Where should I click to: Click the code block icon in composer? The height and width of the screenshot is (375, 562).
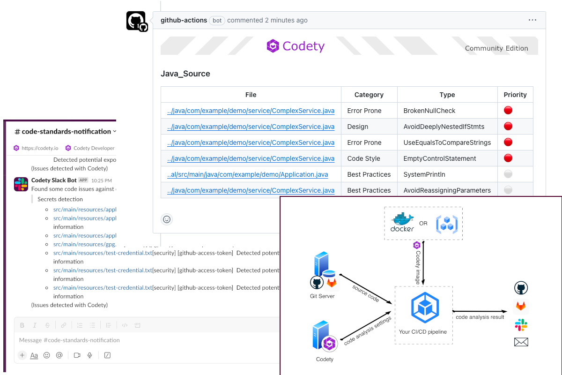137,325
